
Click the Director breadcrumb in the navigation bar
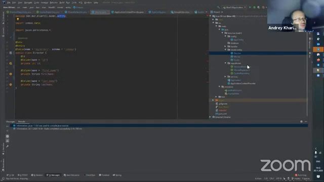[78, 7]
